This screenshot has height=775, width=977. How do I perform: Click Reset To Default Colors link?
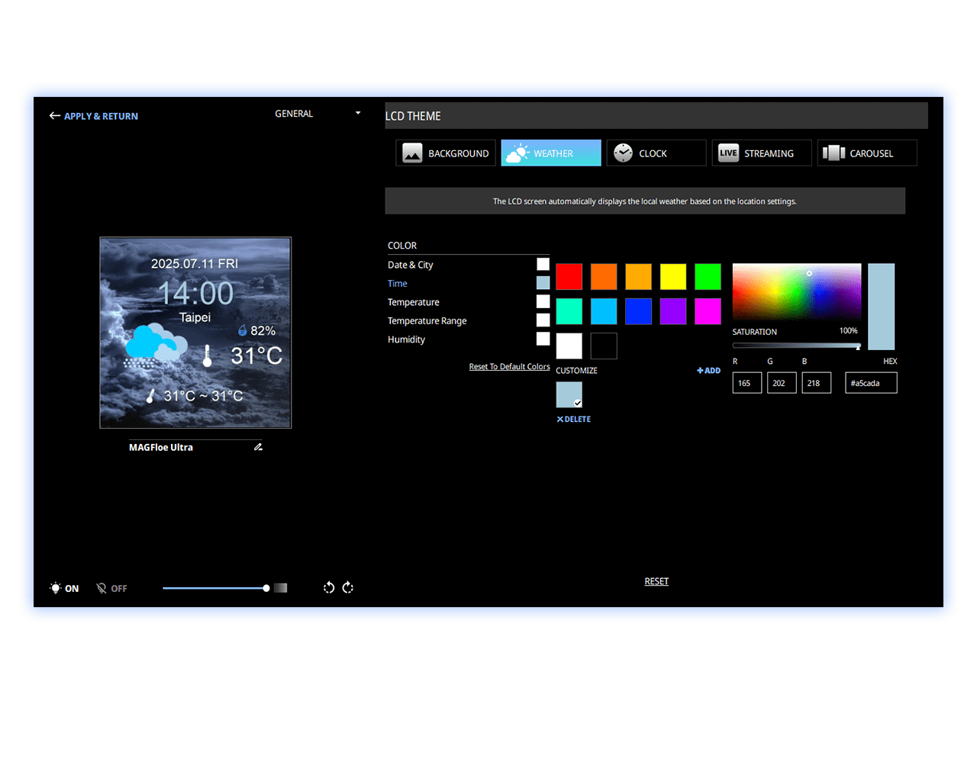[x=509, y=367]
